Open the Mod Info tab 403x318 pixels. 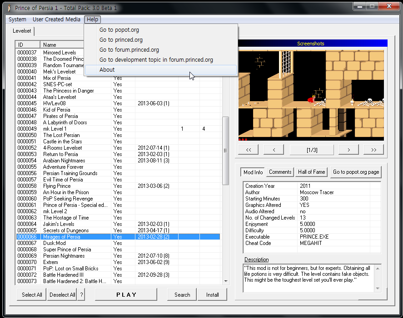[253, 172]
